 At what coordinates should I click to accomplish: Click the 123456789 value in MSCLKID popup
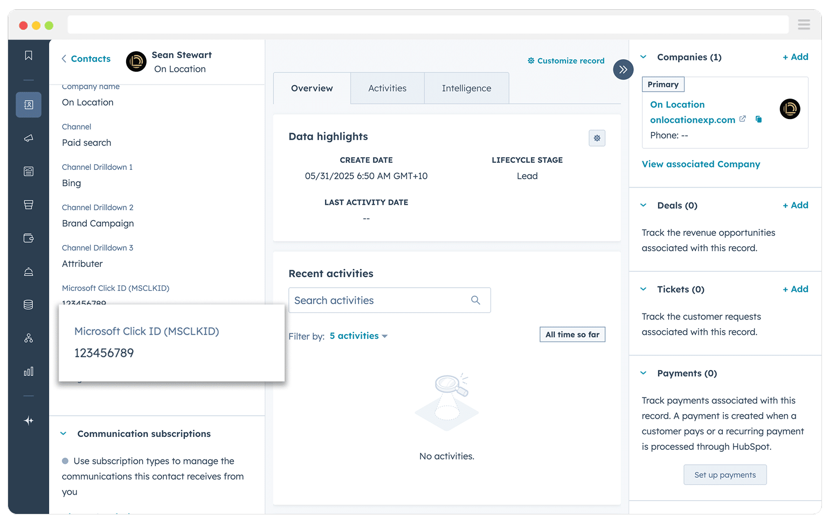point(104,353)
